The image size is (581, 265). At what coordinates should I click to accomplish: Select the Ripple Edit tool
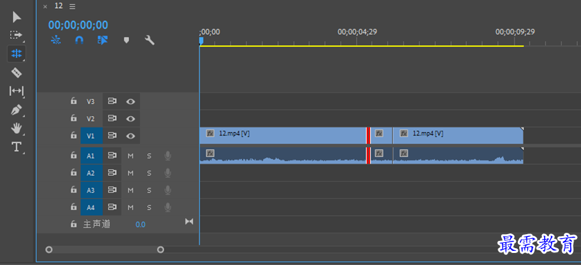[16, 54]
